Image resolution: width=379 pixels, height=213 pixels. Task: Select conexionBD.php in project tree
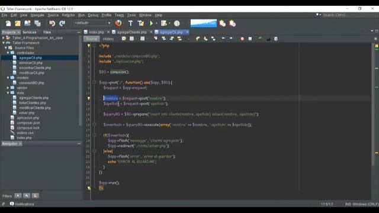31,83
